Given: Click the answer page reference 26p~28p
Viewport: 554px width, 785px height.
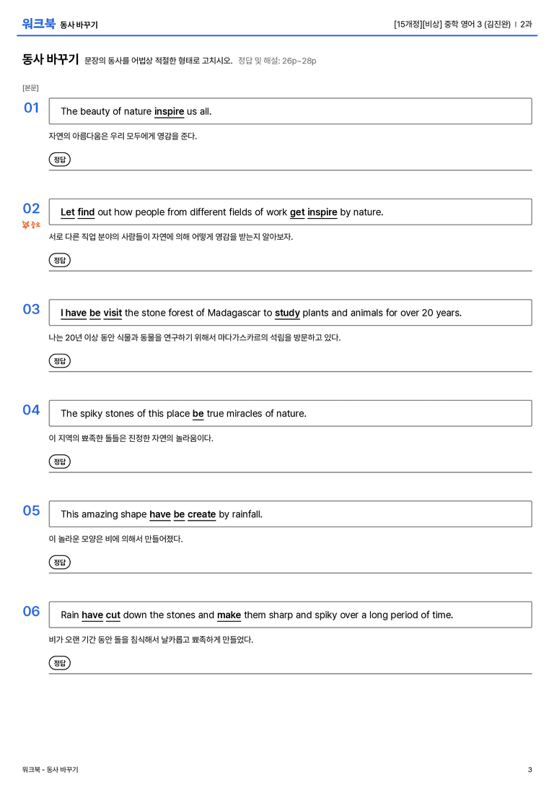Looking at the screenshot, I should (x=299, y=61).
